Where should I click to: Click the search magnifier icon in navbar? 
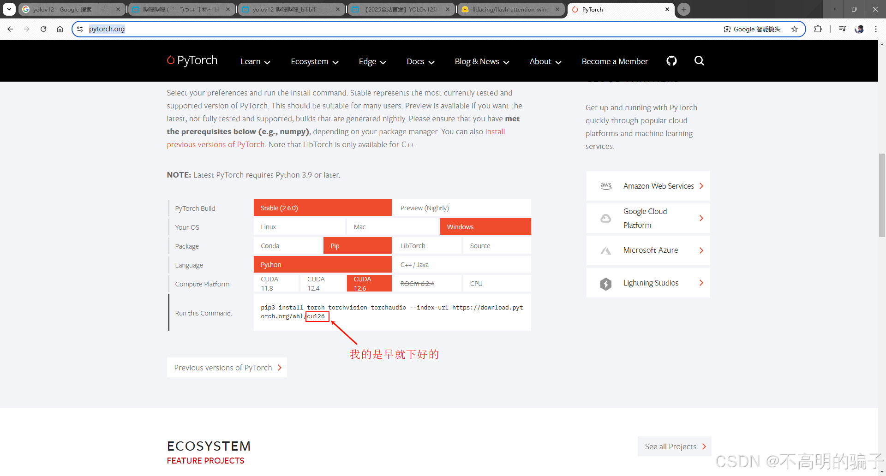click(x=699, y=61)
